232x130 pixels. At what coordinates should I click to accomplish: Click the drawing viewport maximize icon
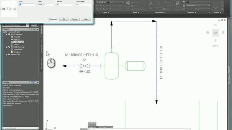coord(222,20)
